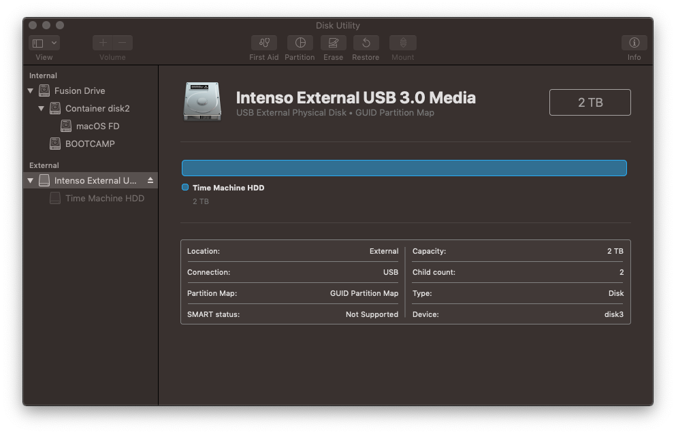The height and width of the screenshot is (434, 676).
Task: Click the External section header
Action: (x=44, y=165)
